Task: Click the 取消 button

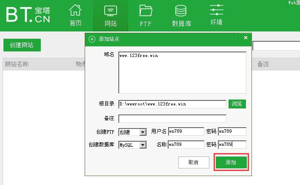Action: (193, 162)
